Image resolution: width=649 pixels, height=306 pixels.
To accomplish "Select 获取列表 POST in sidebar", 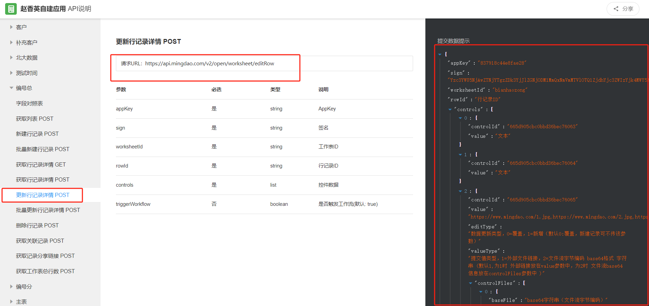I will (35, 119).
